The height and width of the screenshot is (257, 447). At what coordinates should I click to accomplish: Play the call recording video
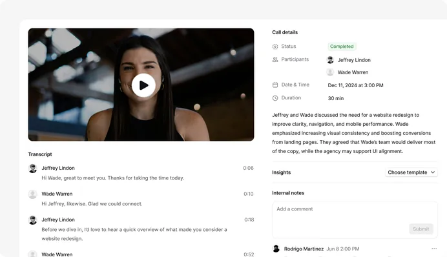[143, 85]
